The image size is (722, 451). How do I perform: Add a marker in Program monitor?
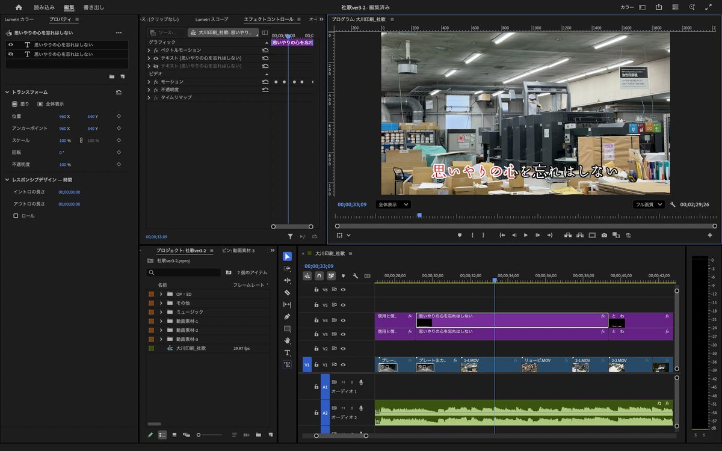click(x=460, y=235)
